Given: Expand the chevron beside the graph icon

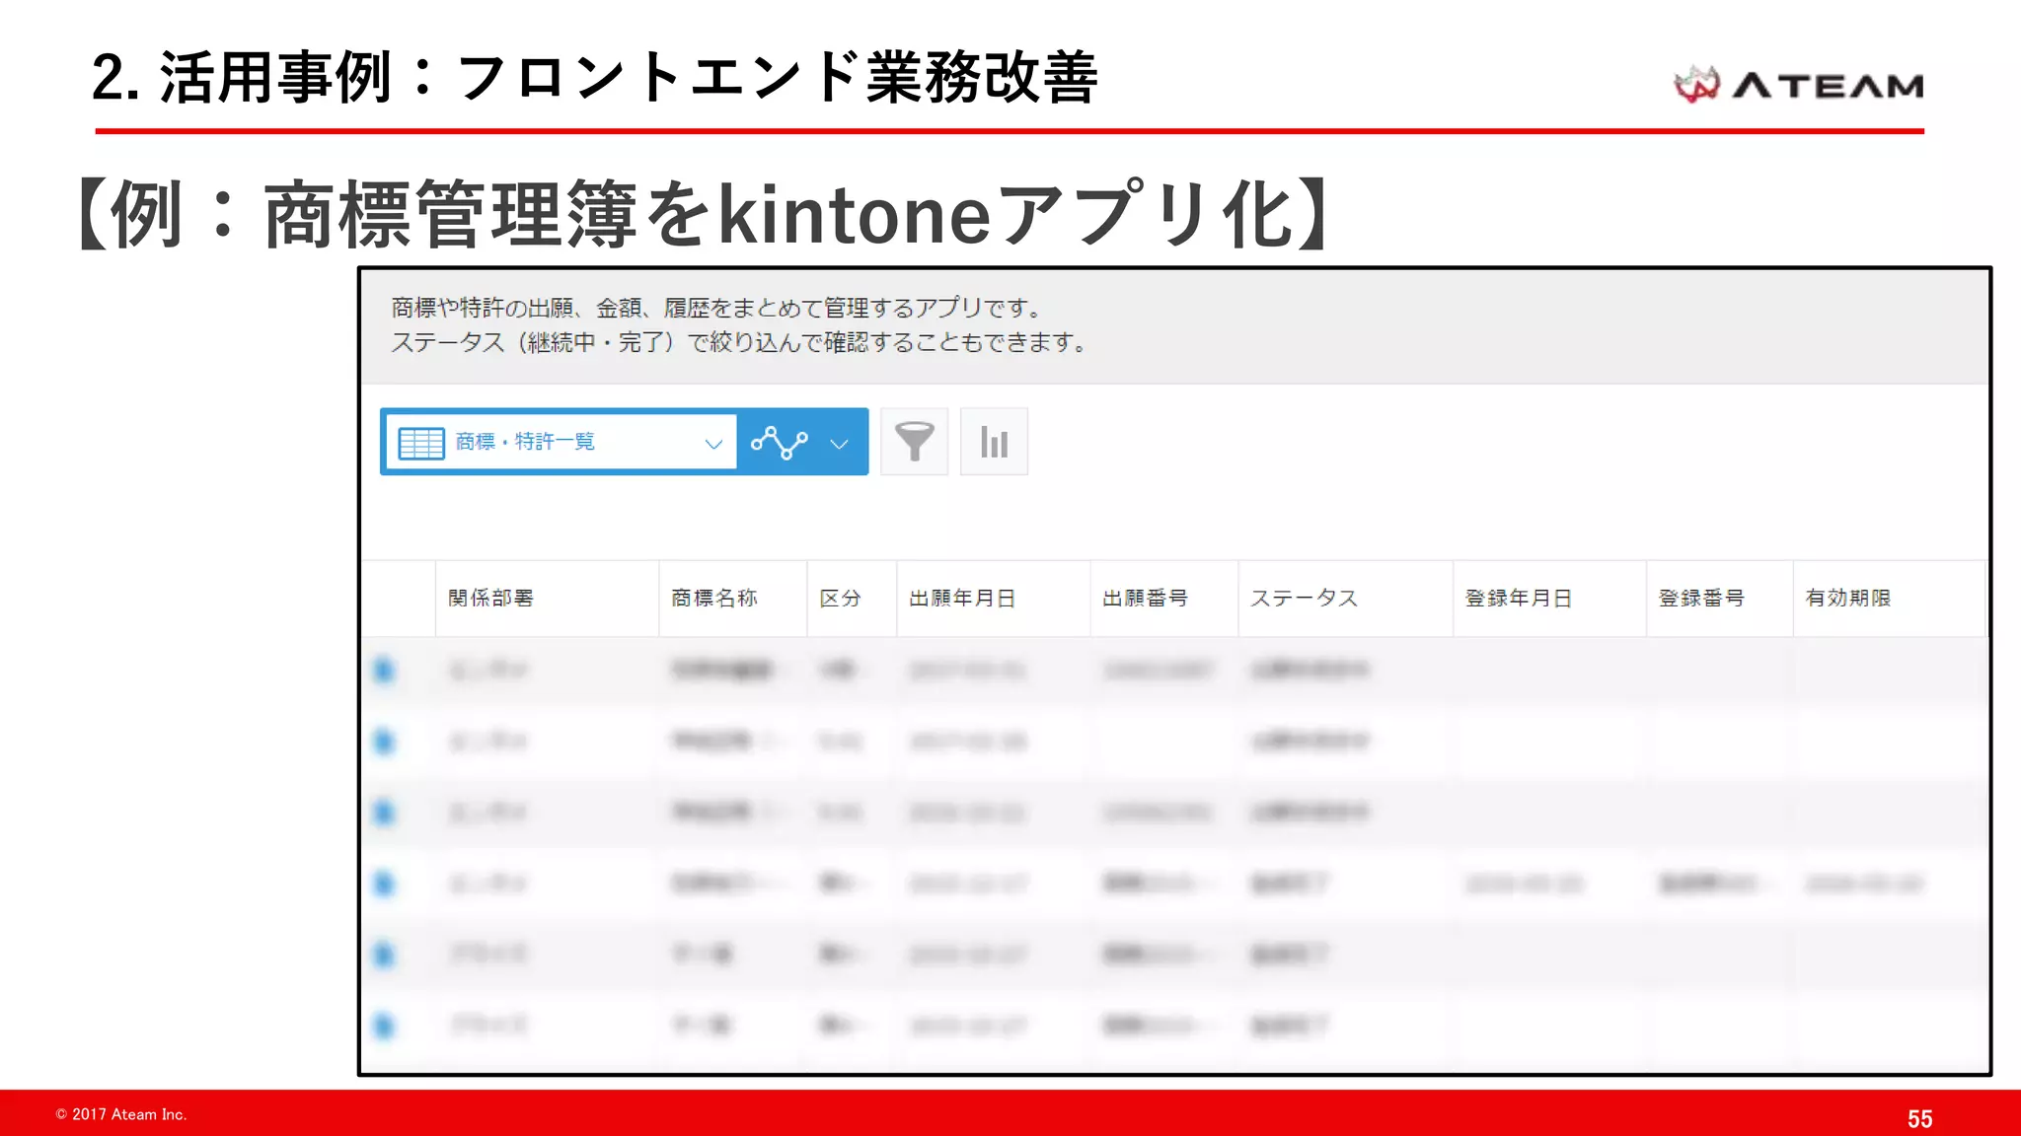Looking at the screenshot, I should (839, 444).
